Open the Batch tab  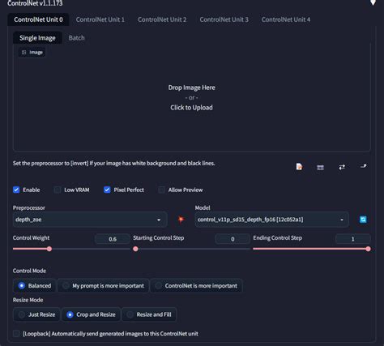[76, 38]
